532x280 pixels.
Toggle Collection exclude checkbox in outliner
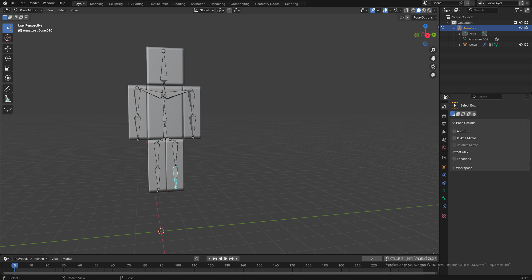[x=515, y=23]
